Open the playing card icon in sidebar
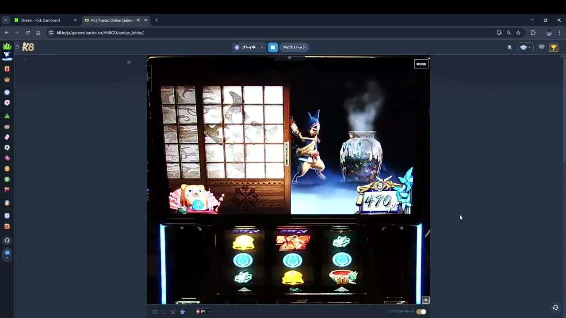Viewport: 566px width, 318px height. click(x=7, y=137)
